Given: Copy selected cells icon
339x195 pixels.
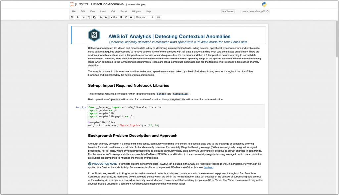Looking at the screenshot, I should [89, 17].
